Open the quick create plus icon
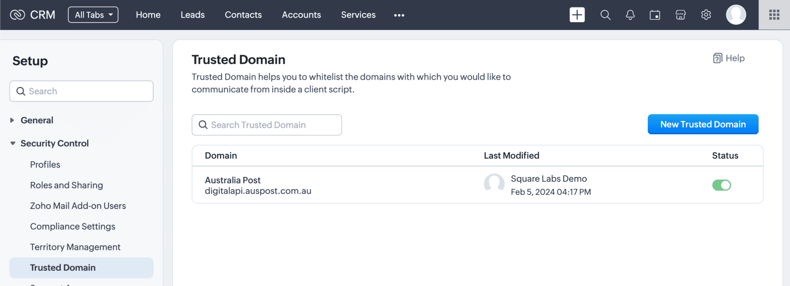Image resolution: width=790 pixels, height=286 pixels. click(577, 15)
